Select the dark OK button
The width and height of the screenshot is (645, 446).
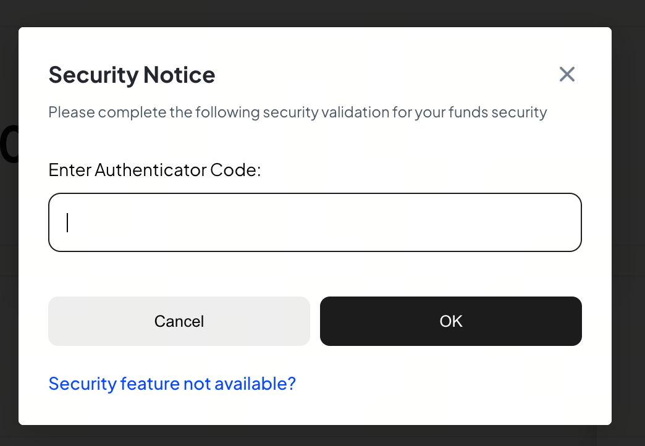pos(451,321)
